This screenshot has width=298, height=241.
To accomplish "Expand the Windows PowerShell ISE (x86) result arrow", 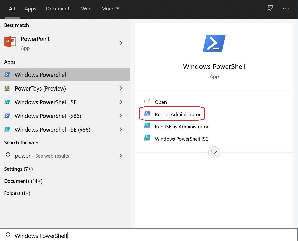I will (121, 129).
